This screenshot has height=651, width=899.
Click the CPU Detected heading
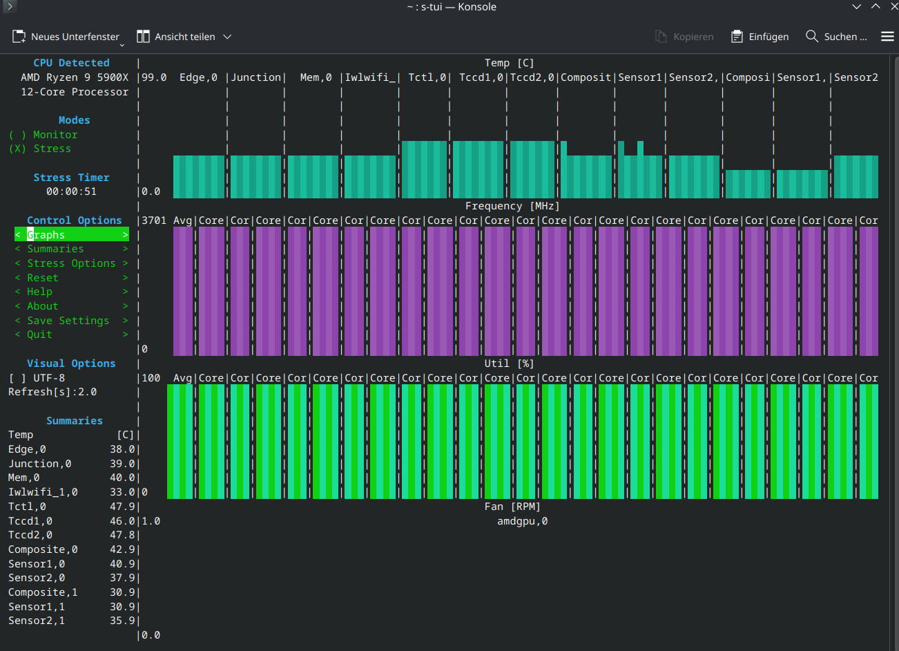pos(72,63)
